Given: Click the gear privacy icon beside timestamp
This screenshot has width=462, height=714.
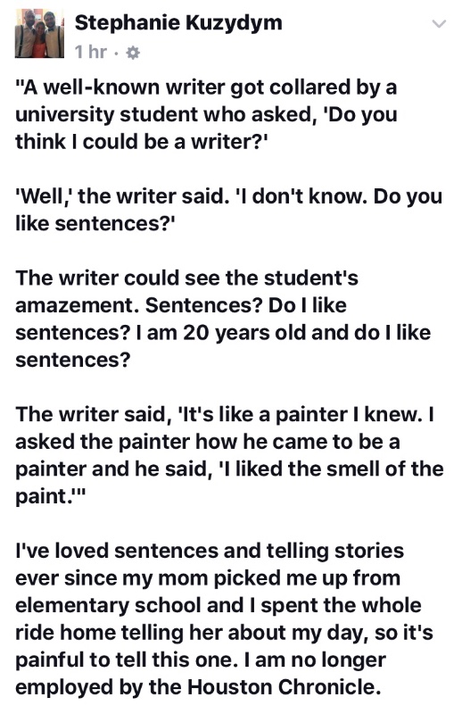Looking at the screenshot, I should [133, 54].
